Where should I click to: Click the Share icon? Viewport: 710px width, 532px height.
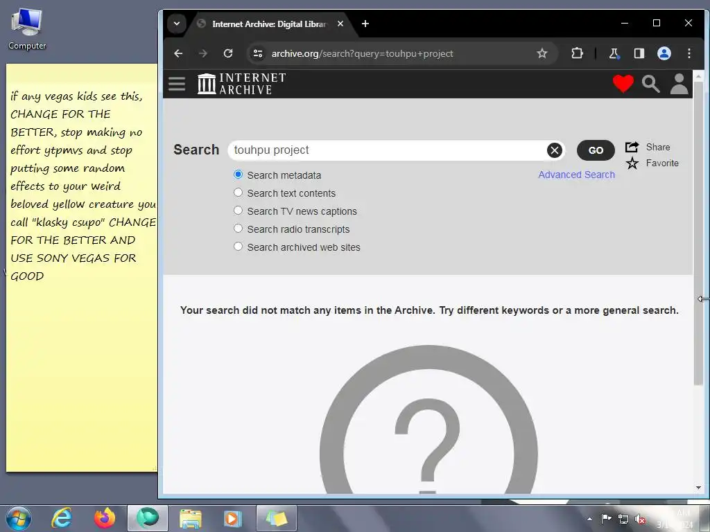(632, 147)
